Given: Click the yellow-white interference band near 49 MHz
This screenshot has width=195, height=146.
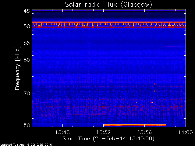Looking at the screenshot, I should click(109, 22).
